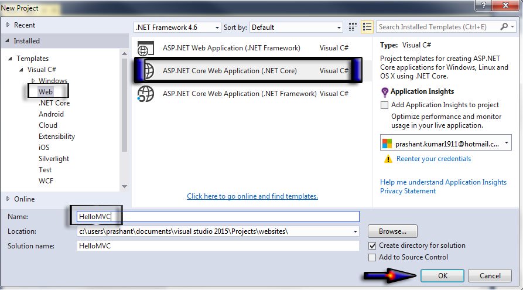This screenshot has height=290, width=523.
Task: Select the Web template category
Action: coord(45,92)
